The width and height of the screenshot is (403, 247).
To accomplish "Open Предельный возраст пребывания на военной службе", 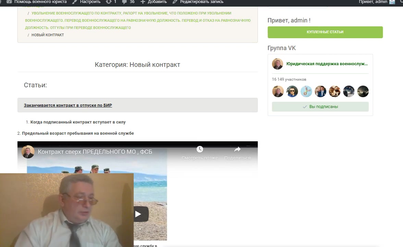I will [x=78, y=133].
